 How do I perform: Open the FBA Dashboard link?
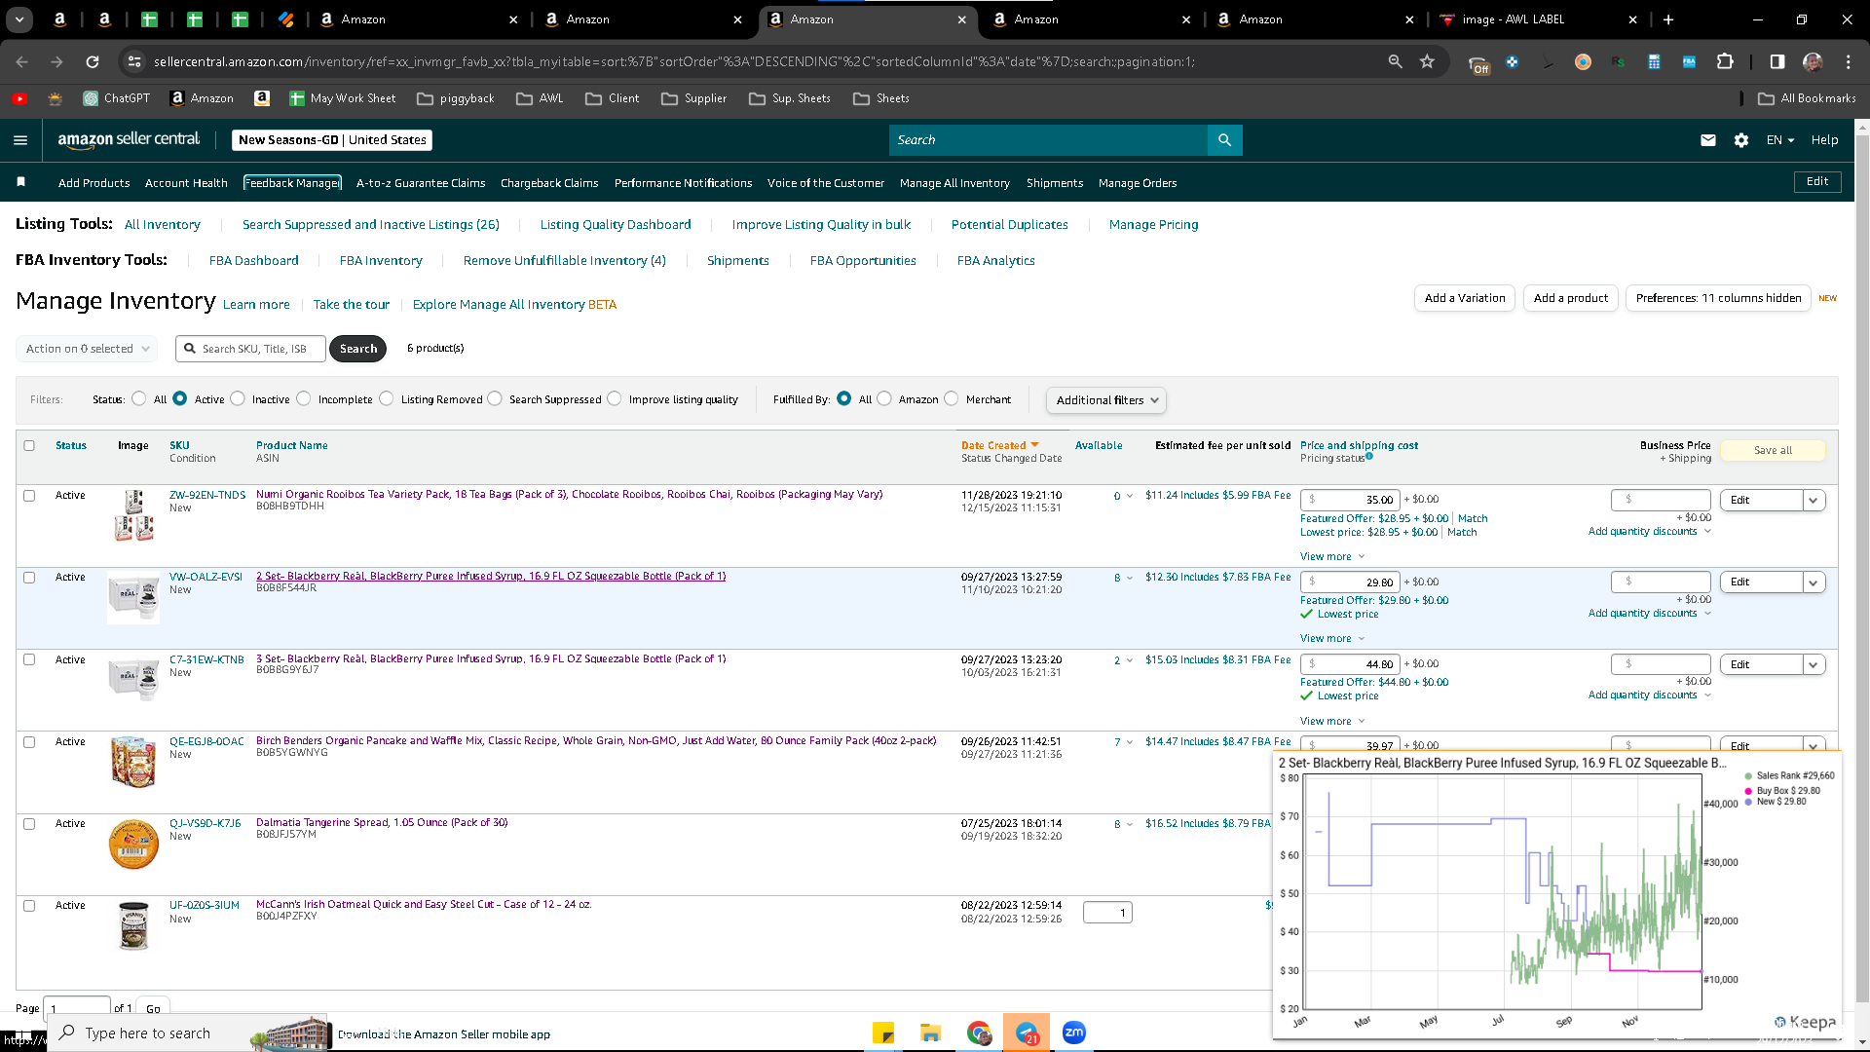coord(254,261)
